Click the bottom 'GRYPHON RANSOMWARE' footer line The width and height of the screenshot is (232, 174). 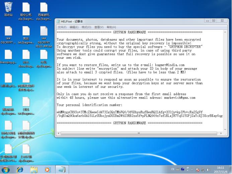point(130,123)
